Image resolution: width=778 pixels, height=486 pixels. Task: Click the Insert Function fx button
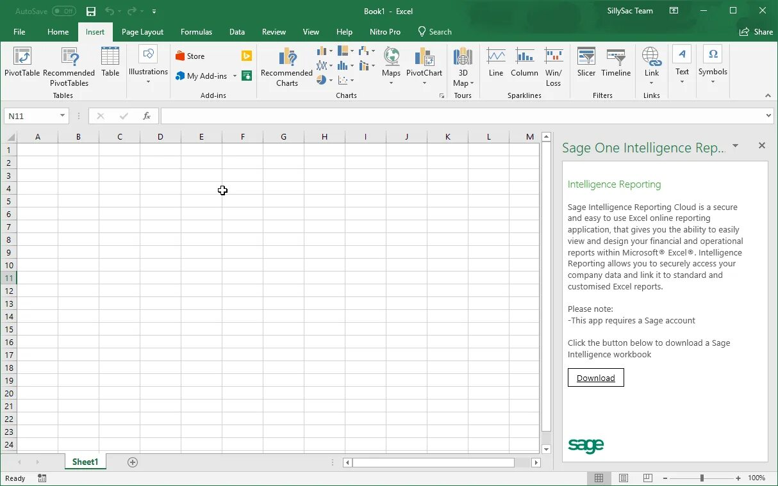tap(147, 116)
